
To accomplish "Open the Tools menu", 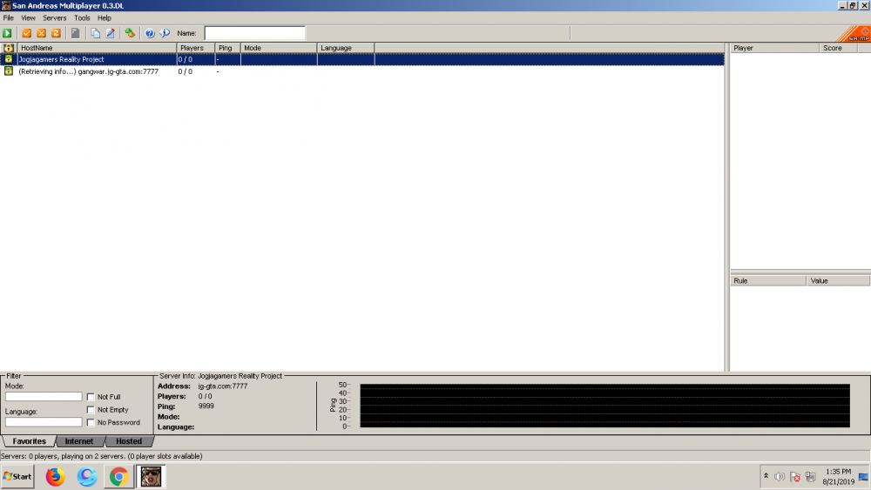I will point(82,17).
